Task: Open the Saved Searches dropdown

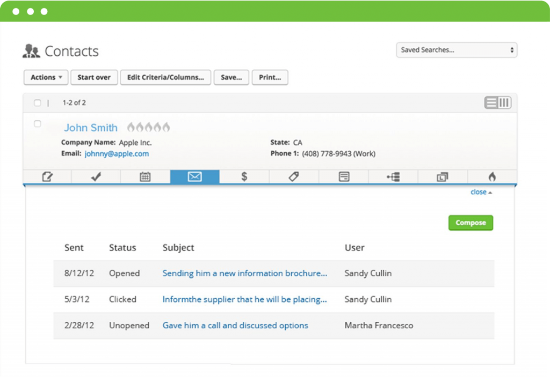Action: (x=456, y=50)
